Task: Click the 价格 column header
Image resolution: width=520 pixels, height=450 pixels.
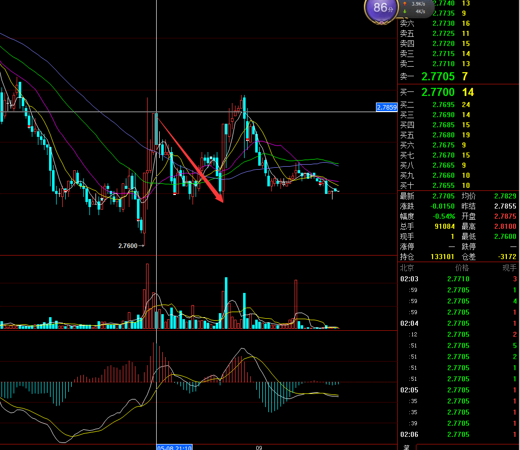Action: [462, 268]
